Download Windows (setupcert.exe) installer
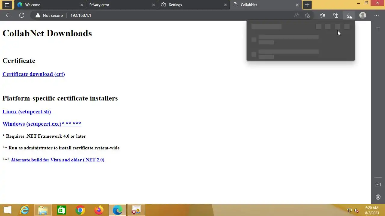The height and width of the screenshot is (216, 385). pyautogui.click(x=42, y=124)
